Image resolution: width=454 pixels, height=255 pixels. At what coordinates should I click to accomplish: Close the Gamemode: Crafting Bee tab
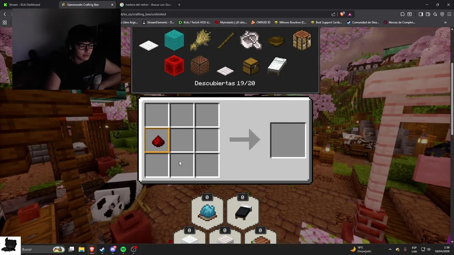[x=112, y=5]
